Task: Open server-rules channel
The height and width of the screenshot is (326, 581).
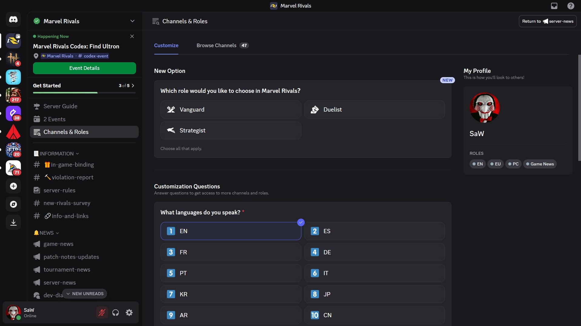Action: 84,190
